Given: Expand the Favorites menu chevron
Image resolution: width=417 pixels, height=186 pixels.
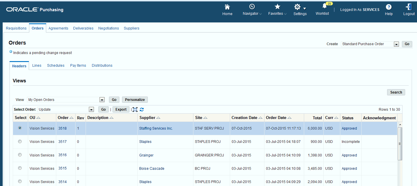Looking at the screenshot, I should (285, 14).
